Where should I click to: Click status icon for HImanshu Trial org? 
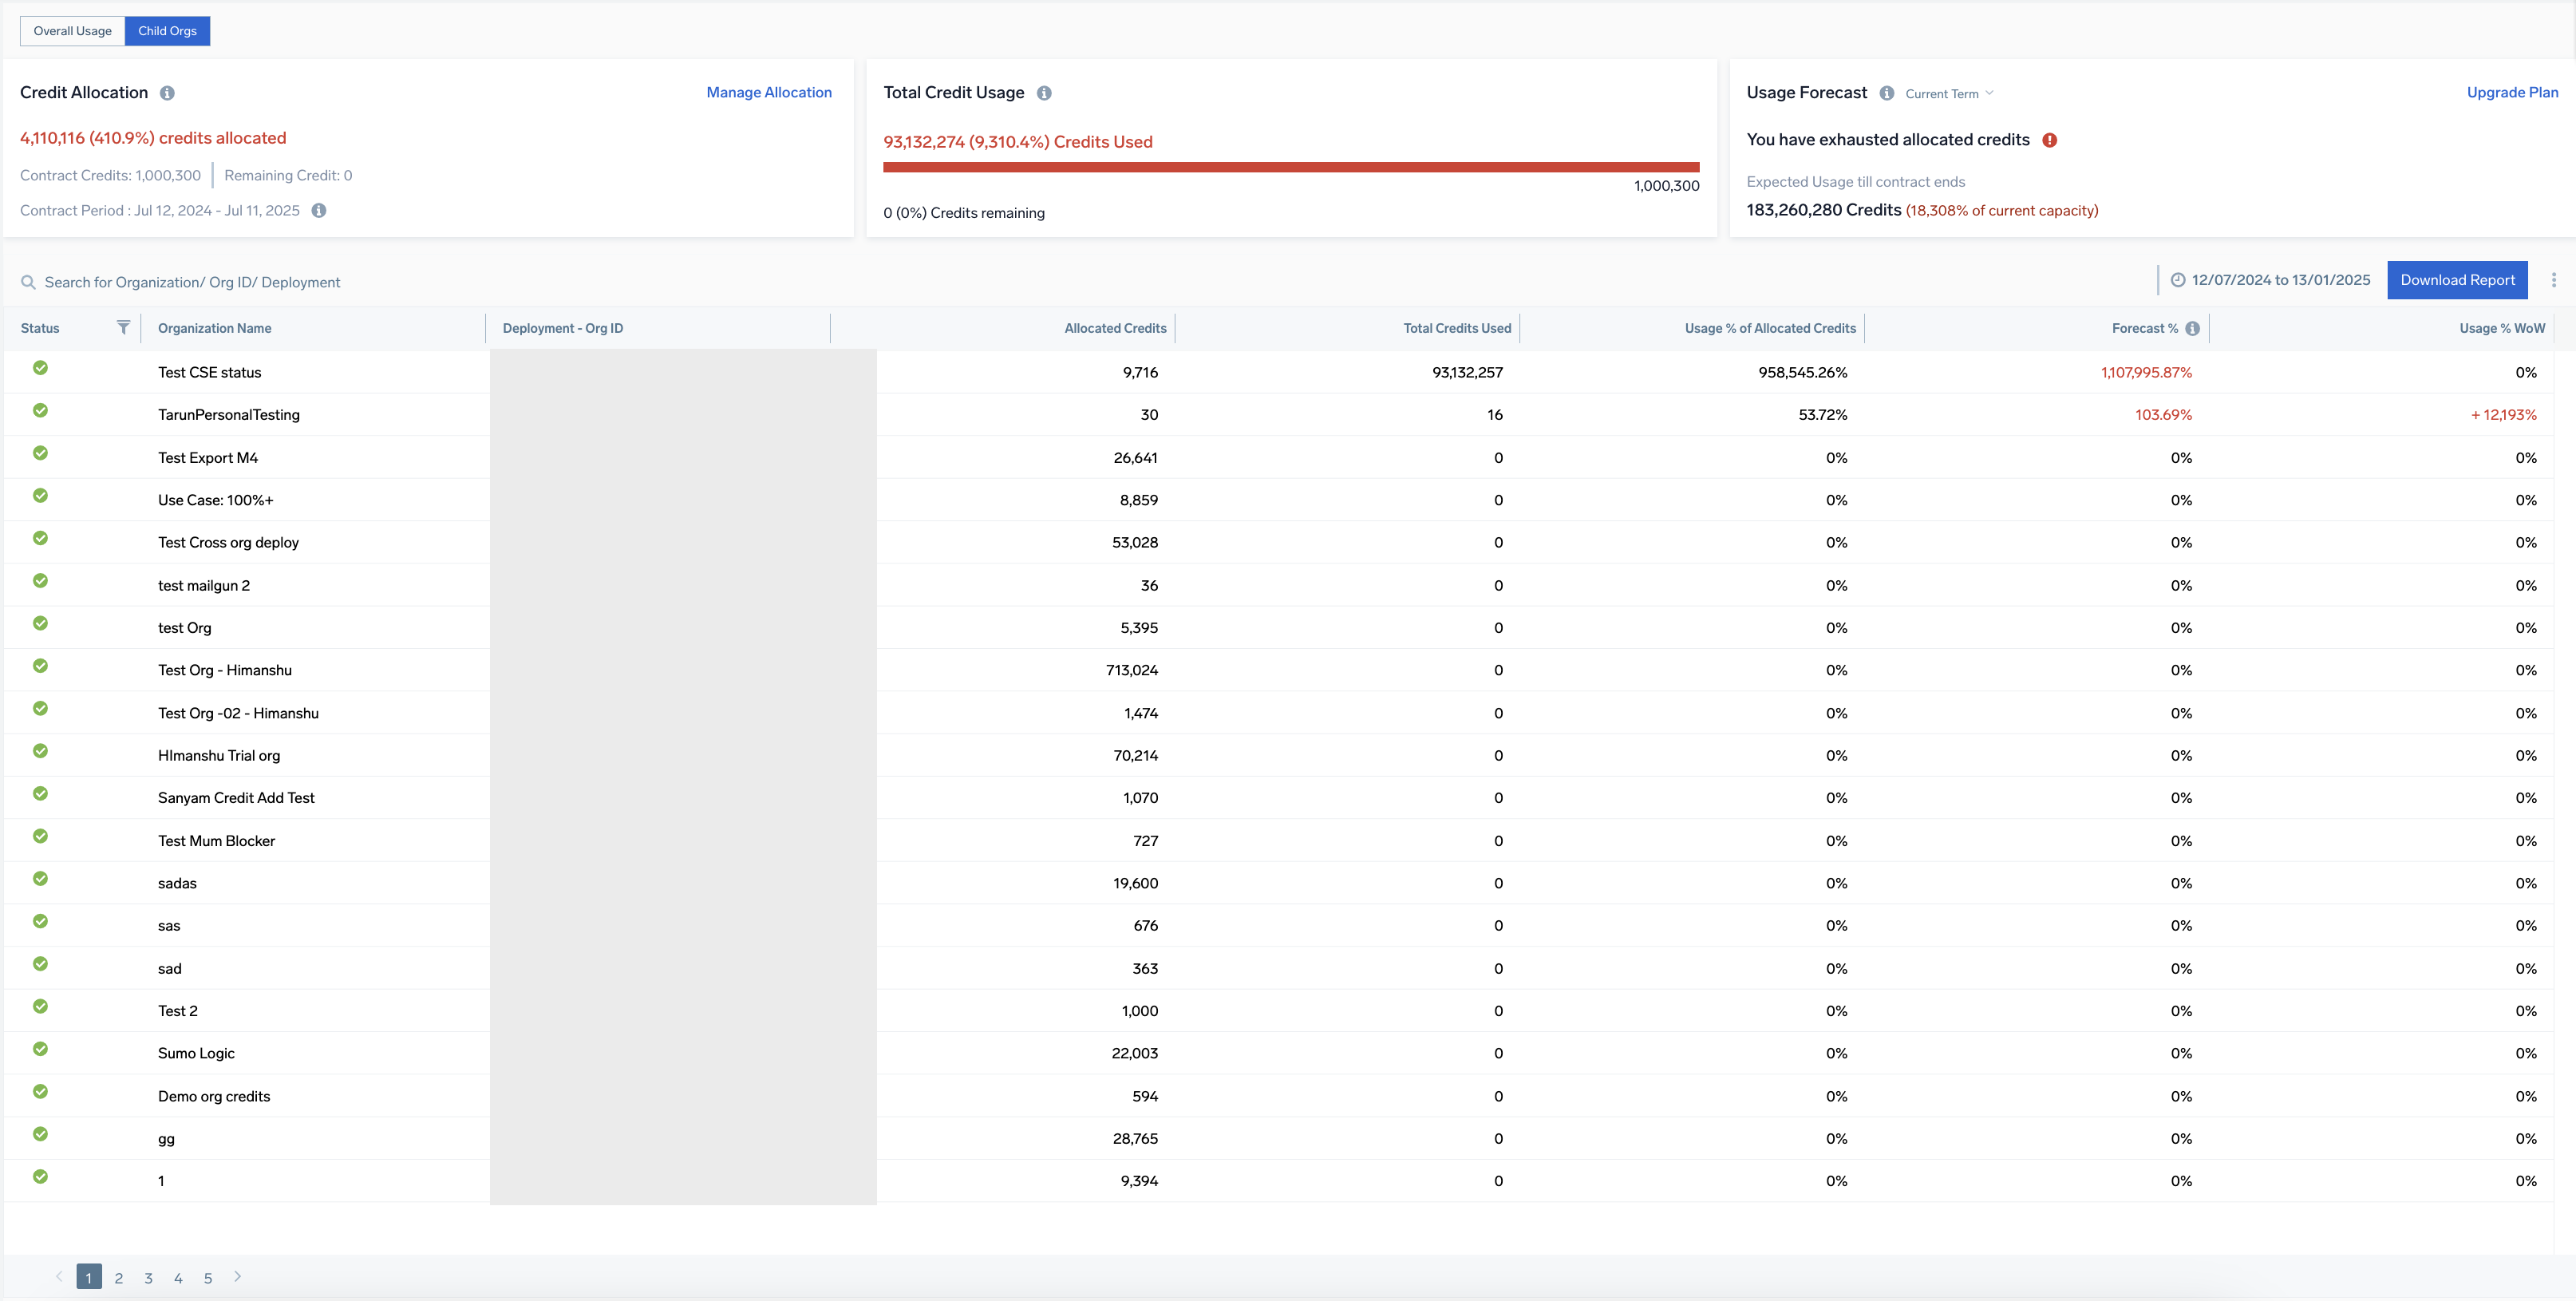[40, 751]
